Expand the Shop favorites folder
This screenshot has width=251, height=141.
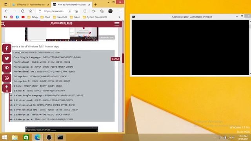tap(45, 17)
